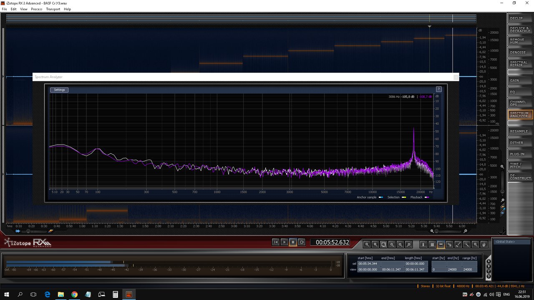Click the vertical frequency zoom slider knob
The width and height of the screenshot is (534, 300).
coord(502,191)
